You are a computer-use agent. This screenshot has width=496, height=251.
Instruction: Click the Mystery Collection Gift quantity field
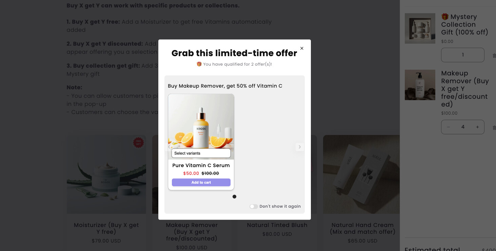click(462, 55)
